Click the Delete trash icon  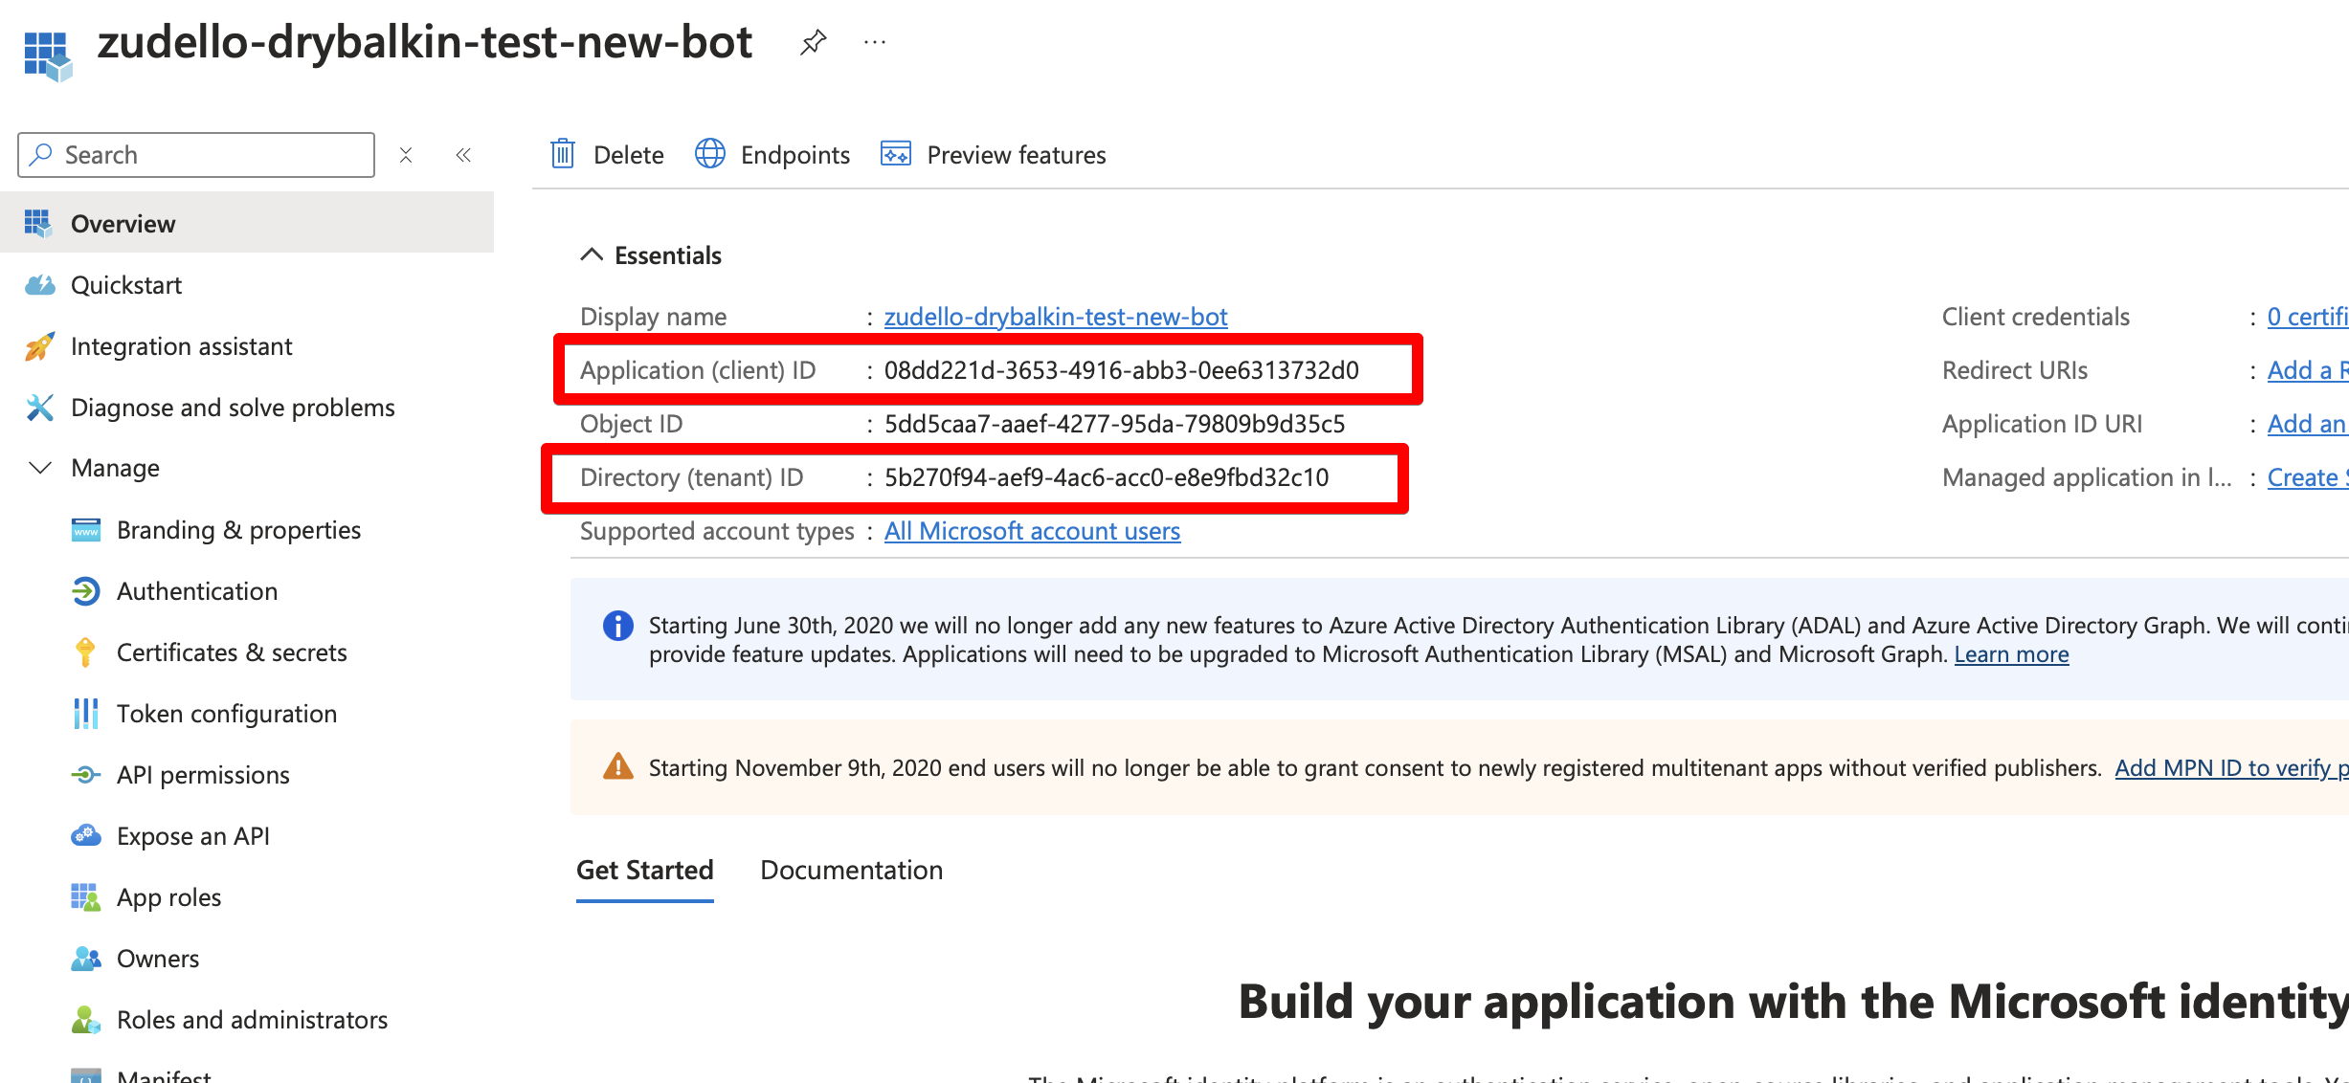coord(563,154)
